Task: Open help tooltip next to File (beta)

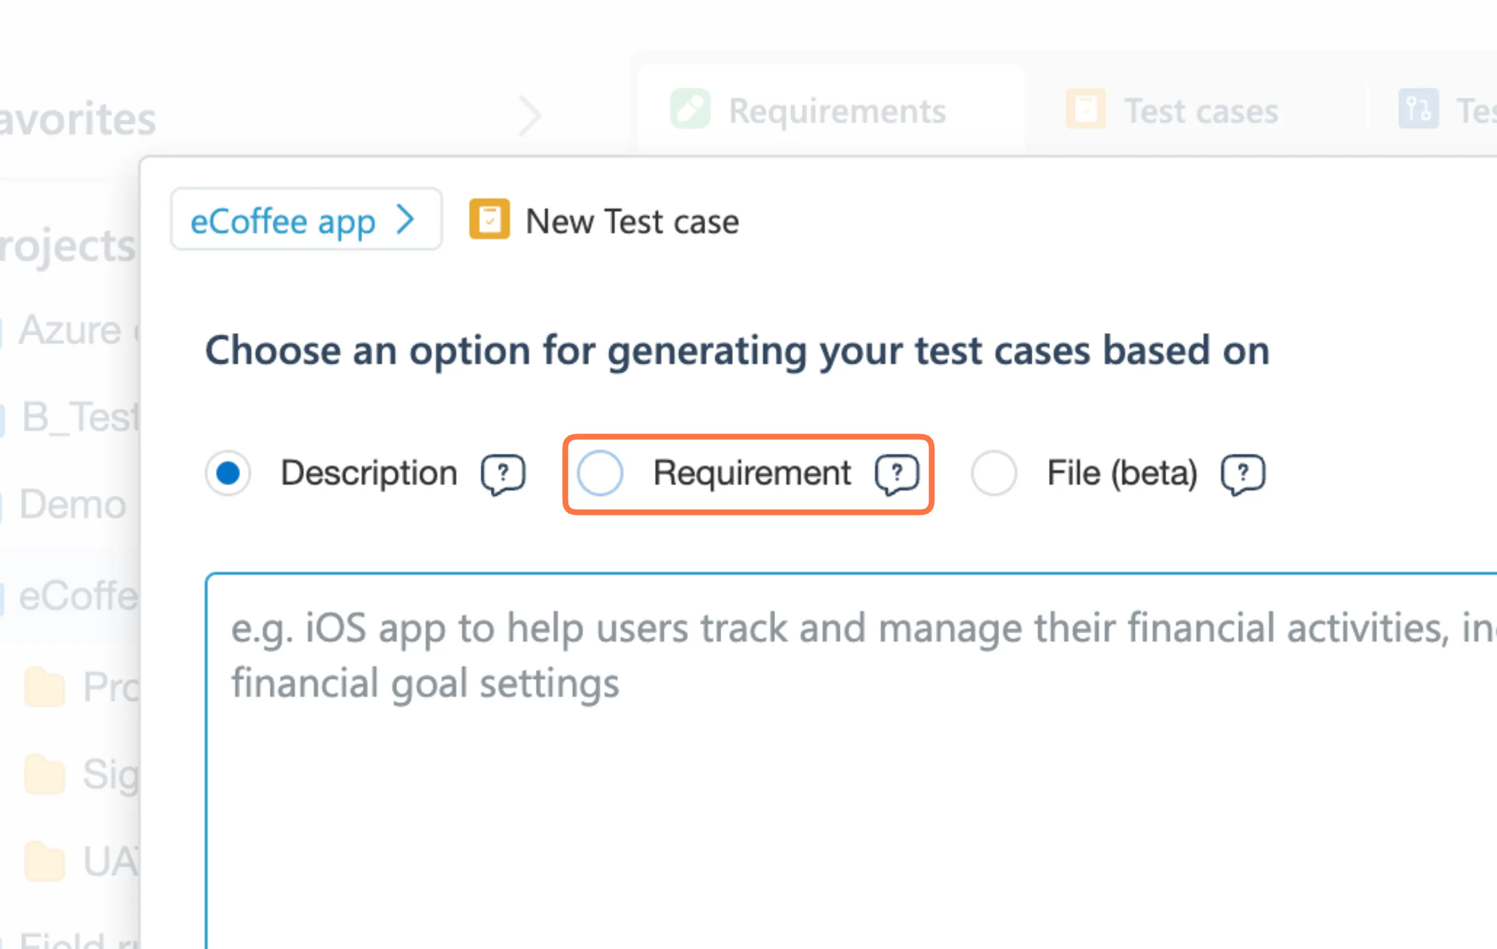Action: (1243, 474)
